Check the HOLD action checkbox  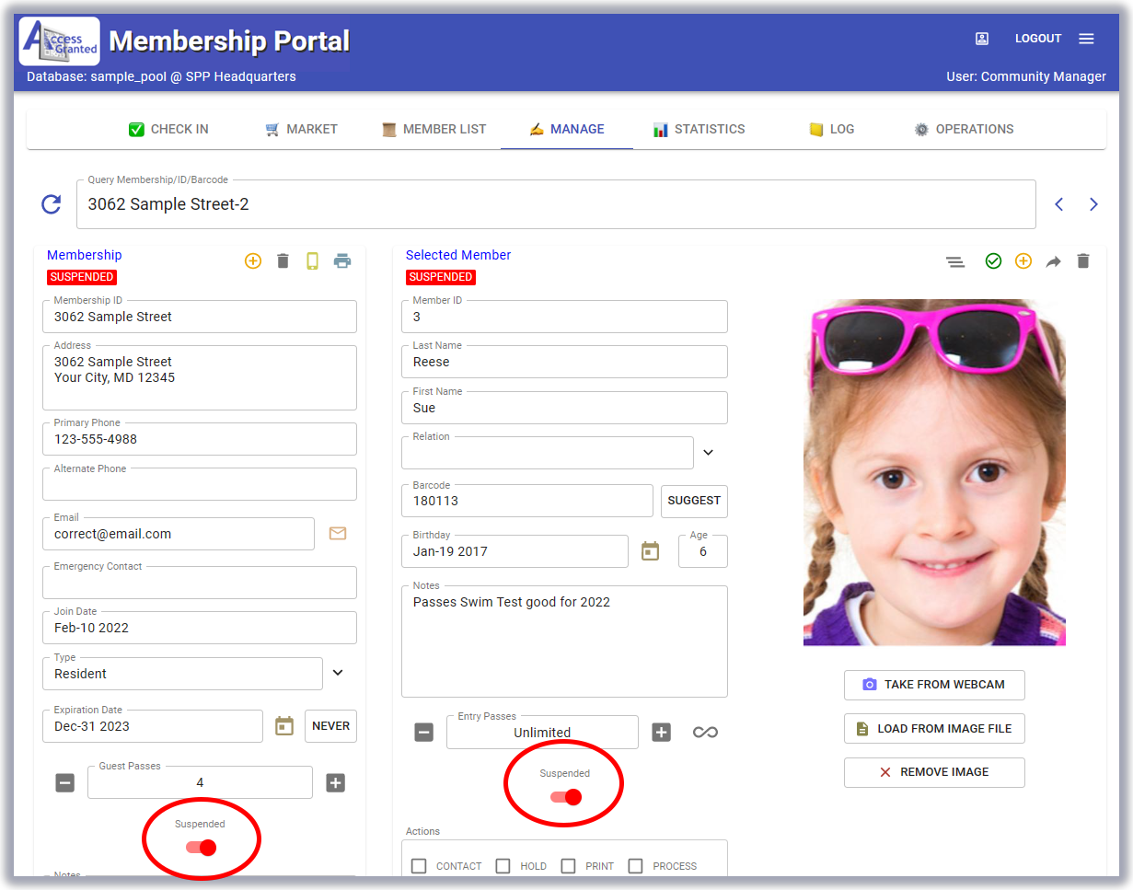503,866
